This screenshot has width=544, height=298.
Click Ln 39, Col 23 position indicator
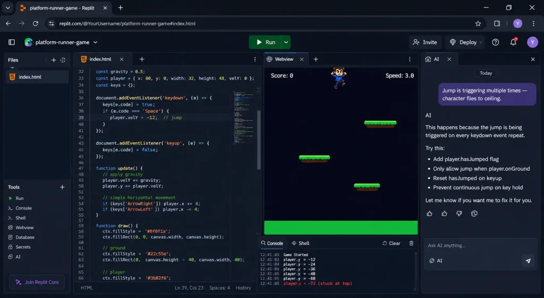coord(189,287)
